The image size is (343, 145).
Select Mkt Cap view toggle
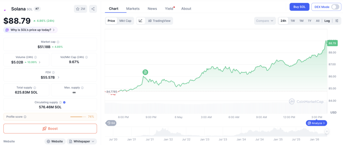[125, 21]
